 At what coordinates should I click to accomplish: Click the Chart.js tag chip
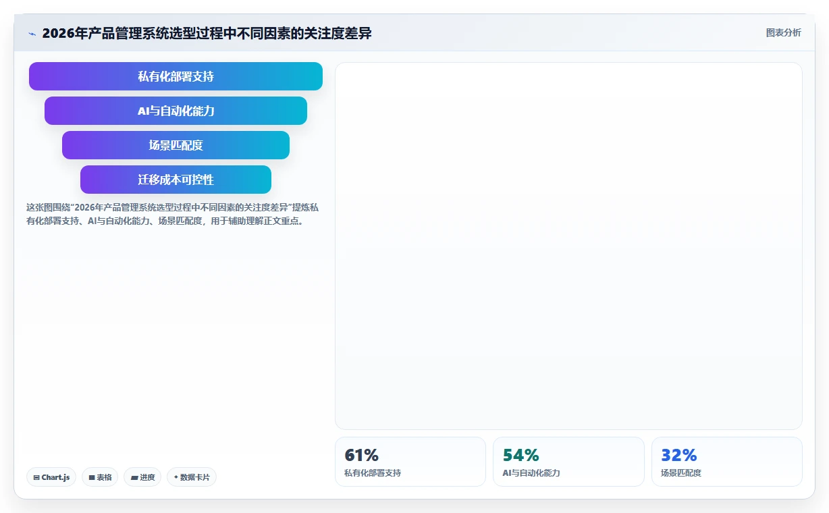tap(51, 477)
